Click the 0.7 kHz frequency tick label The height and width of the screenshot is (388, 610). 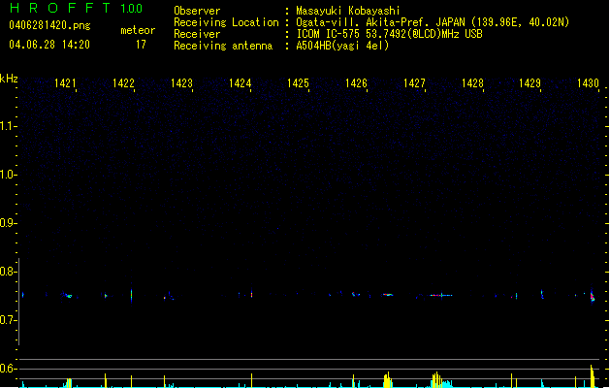pos(8,320)
